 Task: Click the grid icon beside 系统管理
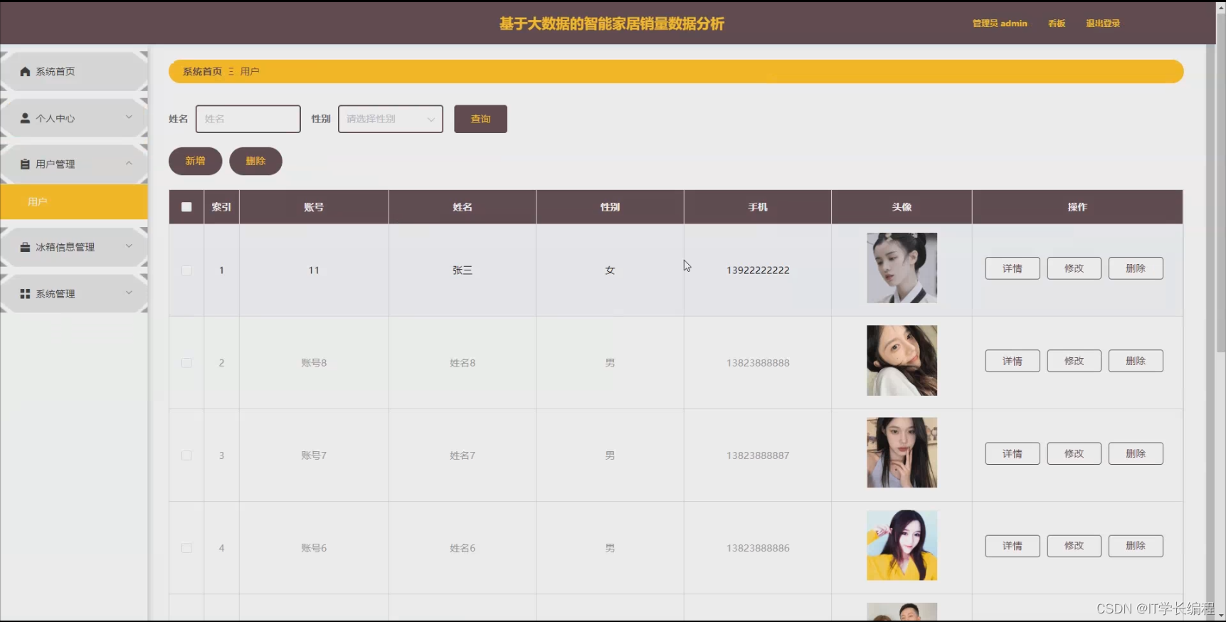tap(25, 294)
